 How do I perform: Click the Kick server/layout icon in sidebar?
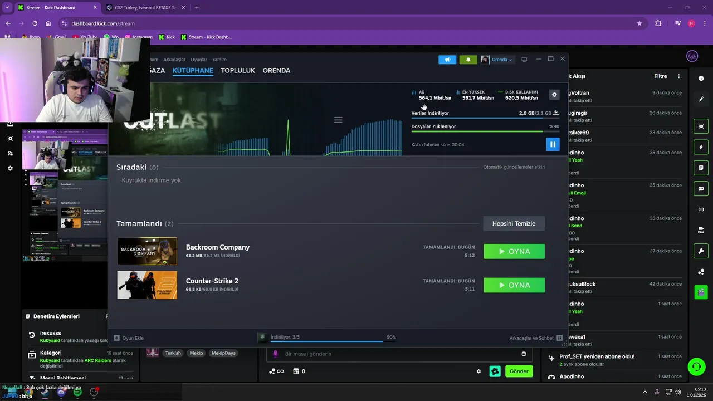pos(701,230)
